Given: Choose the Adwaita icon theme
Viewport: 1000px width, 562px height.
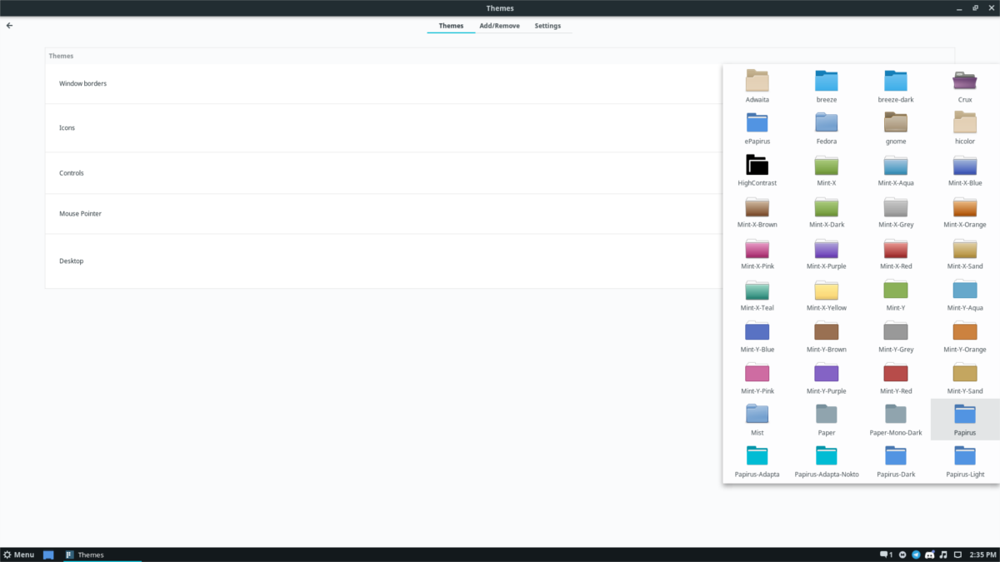Looking at the screenshot, I should pyautogui.click(x=757, y=83).
